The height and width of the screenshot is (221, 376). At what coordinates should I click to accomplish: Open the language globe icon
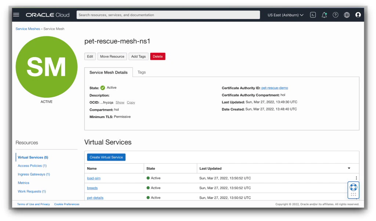347,15
